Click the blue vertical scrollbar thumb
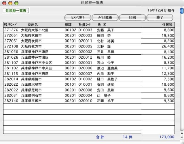Screen dimensions: 184x144 tap(181, 11)
